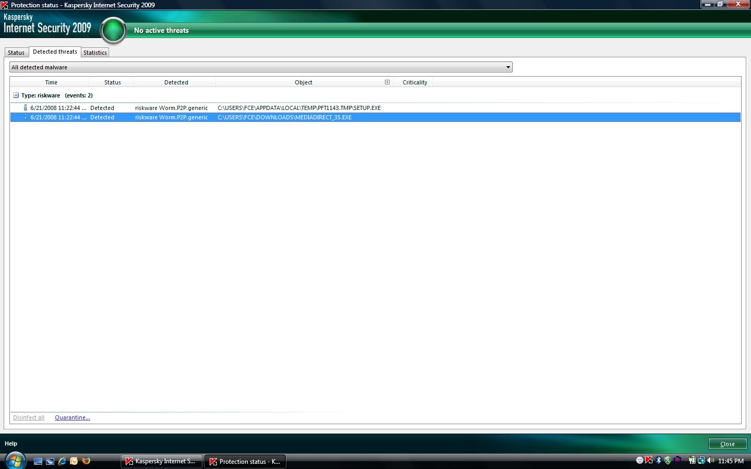
Task: Click the round face tray icon
Action: click(x=640, y=460)
